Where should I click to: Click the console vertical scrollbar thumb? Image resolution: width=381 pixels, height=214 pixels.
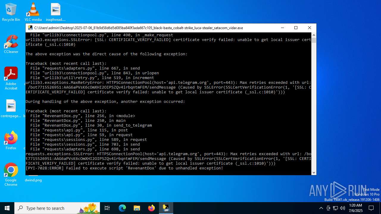314,40
